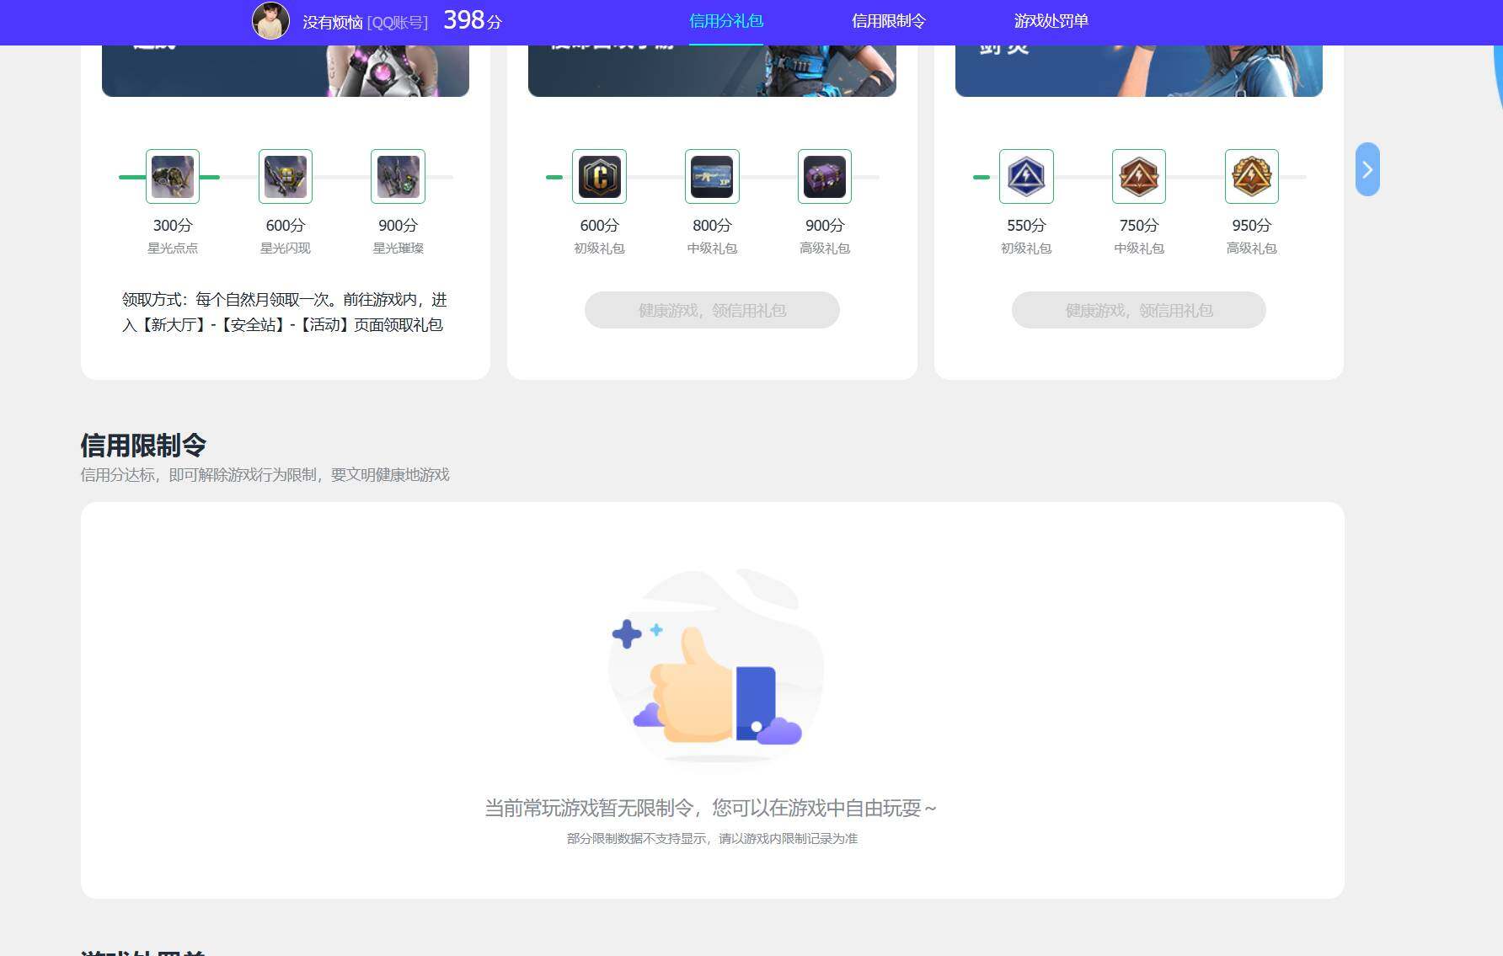This screenshot has width=1503, height=956.
Task: Select the 800分 中级礼包 icon
Action: [x=712, y=176]
